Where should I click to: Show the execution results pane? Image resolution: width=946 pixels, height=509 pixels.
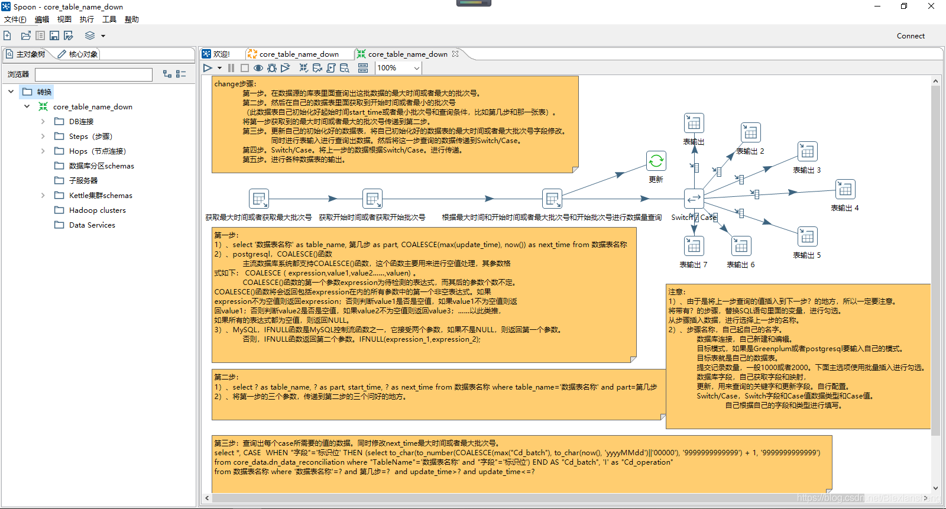(363, 68)
